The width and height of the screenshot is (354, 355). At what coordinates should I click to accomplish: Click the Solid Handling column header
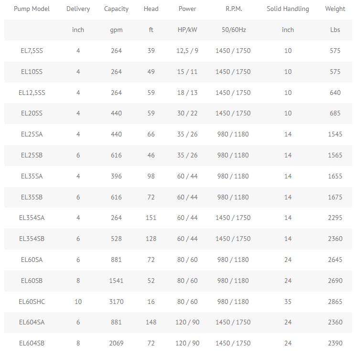click(x=288, y=9)
